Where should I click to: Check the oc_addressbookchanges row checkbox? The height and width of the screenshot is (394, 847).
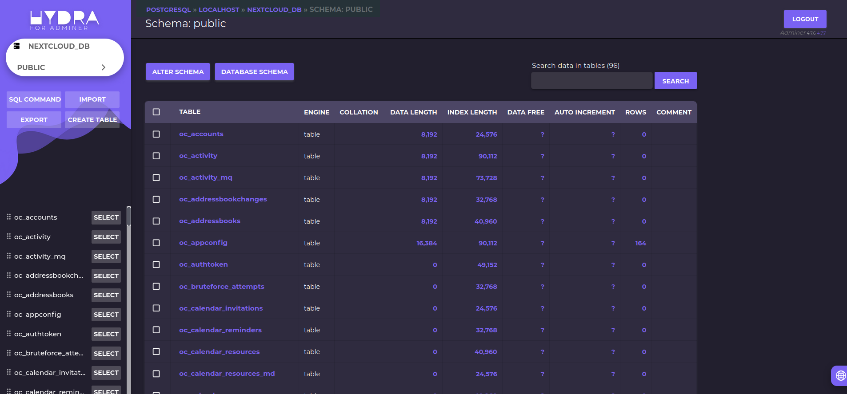coord(156,199)
